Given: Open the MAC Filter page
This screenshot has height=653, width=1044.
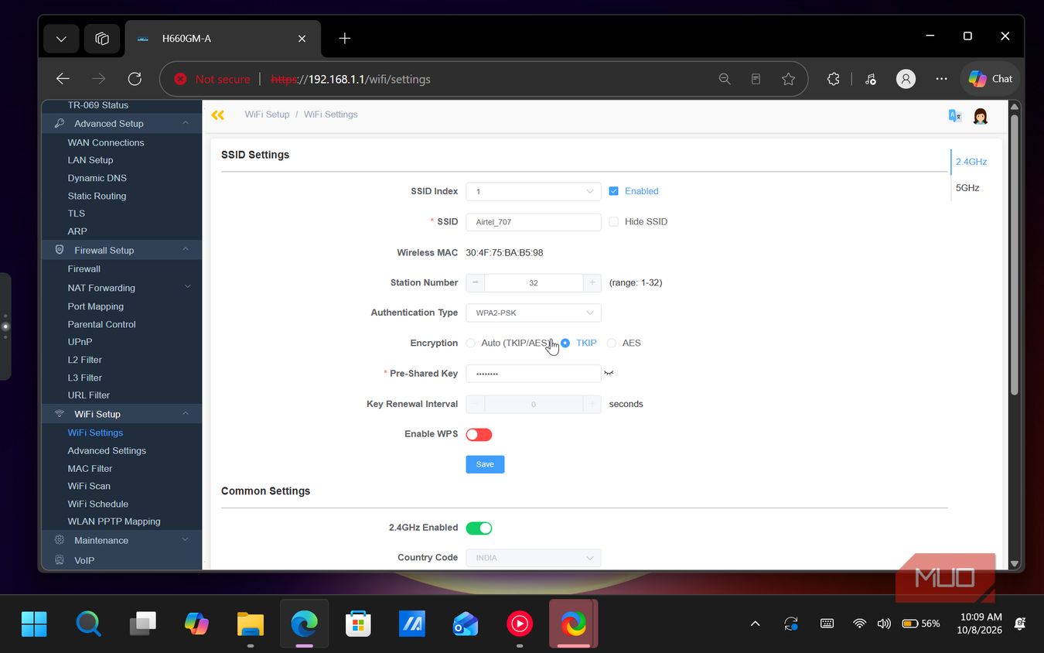Looking at the screenshot, I should [x=90, y=469].
